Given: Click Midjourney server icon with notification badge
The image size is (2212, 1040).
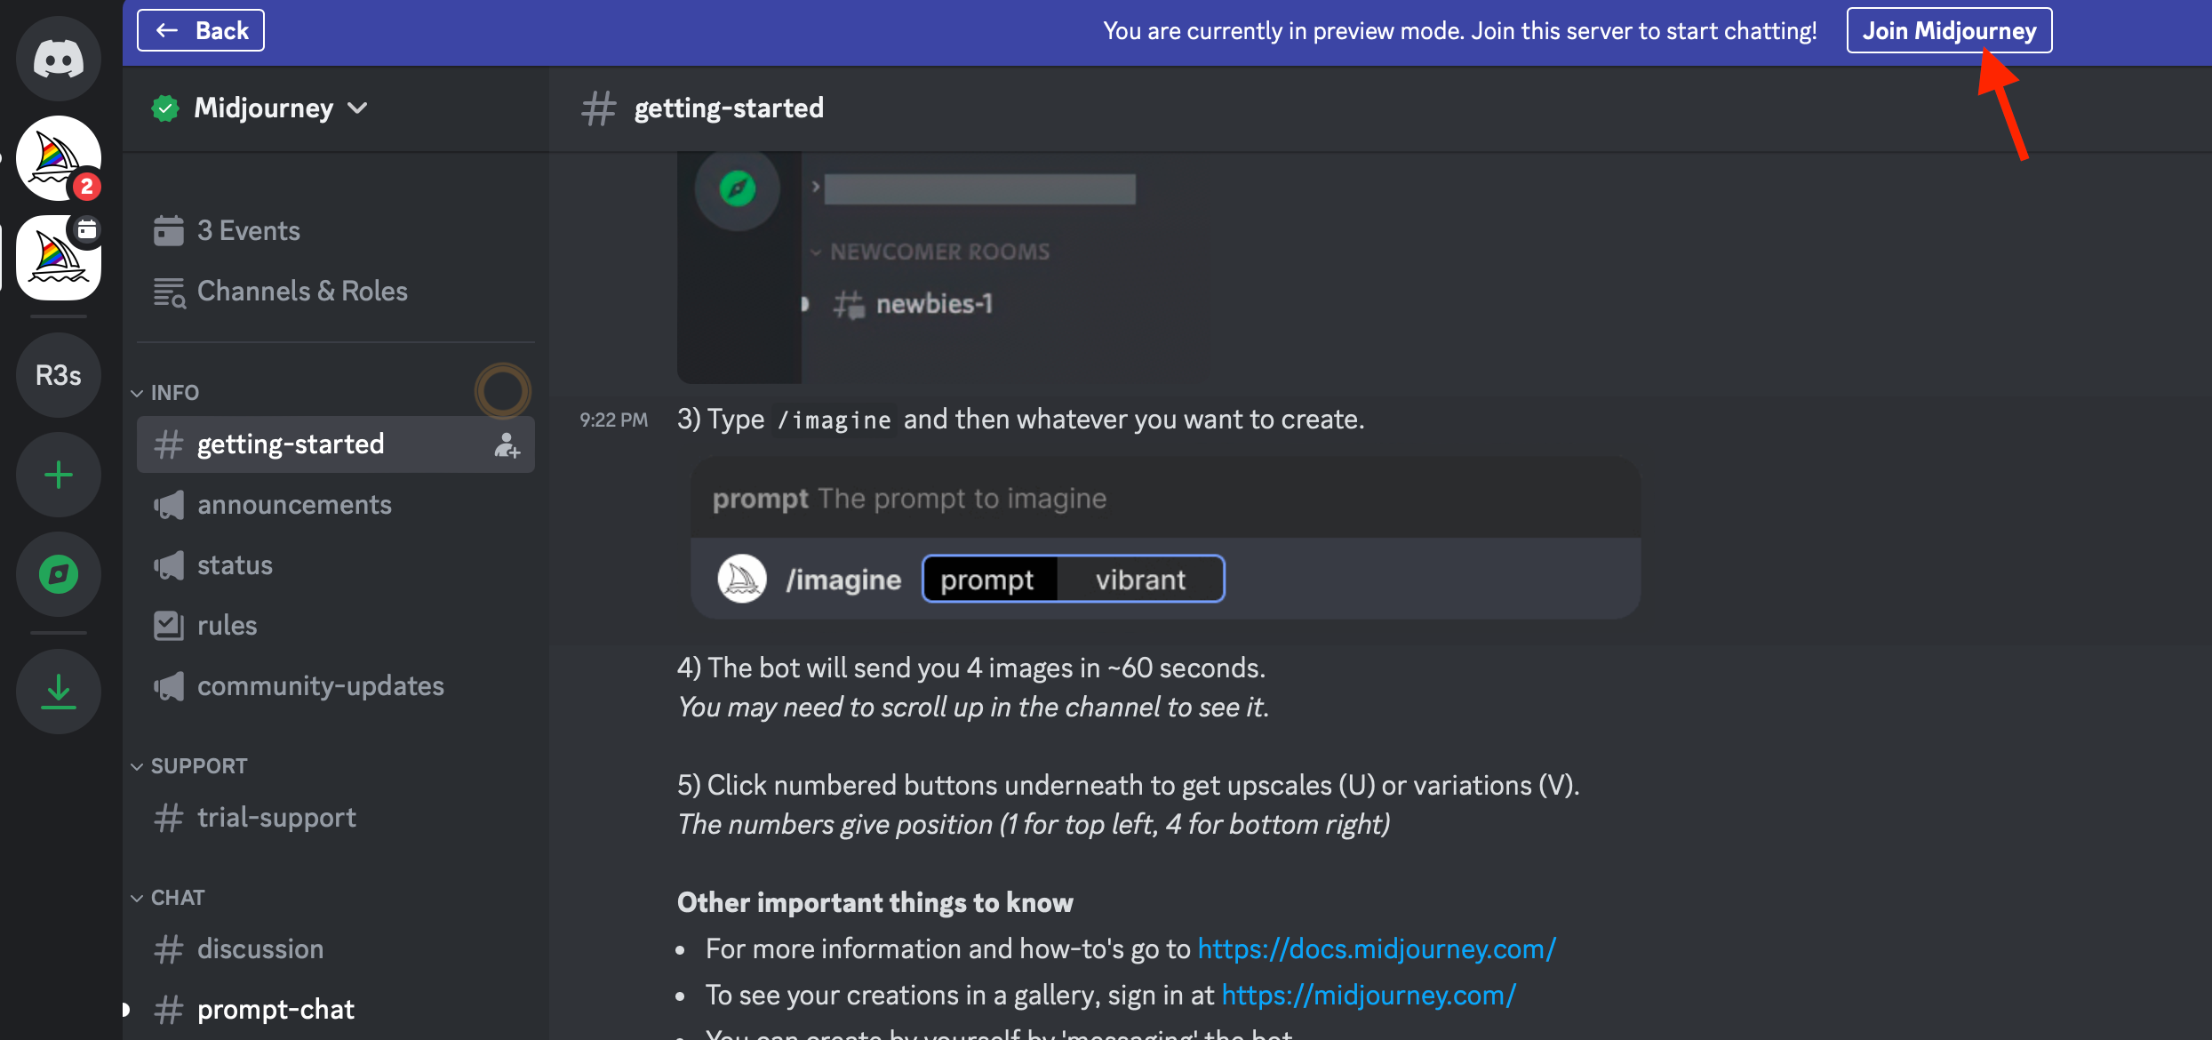Looking at the screenshot, I should 59,158.
